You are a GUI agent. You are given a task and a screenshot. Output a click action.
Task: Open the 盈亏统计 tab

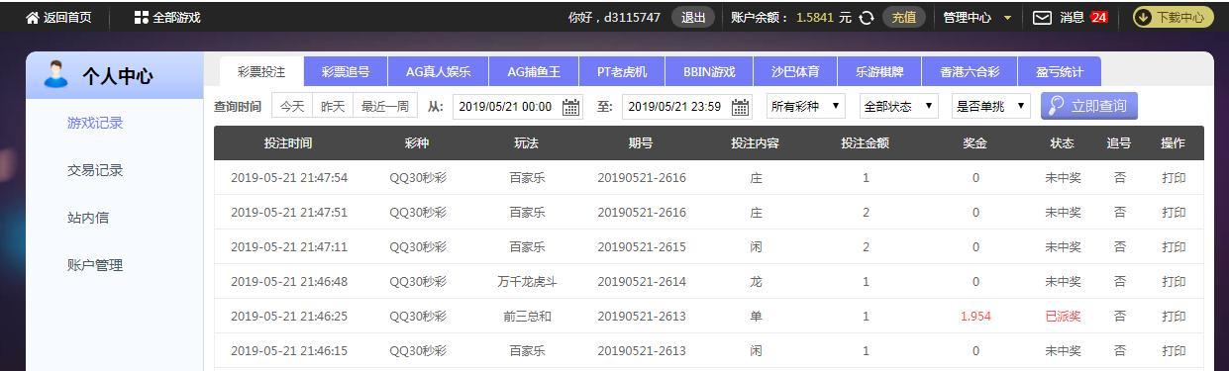[1059, 72]
